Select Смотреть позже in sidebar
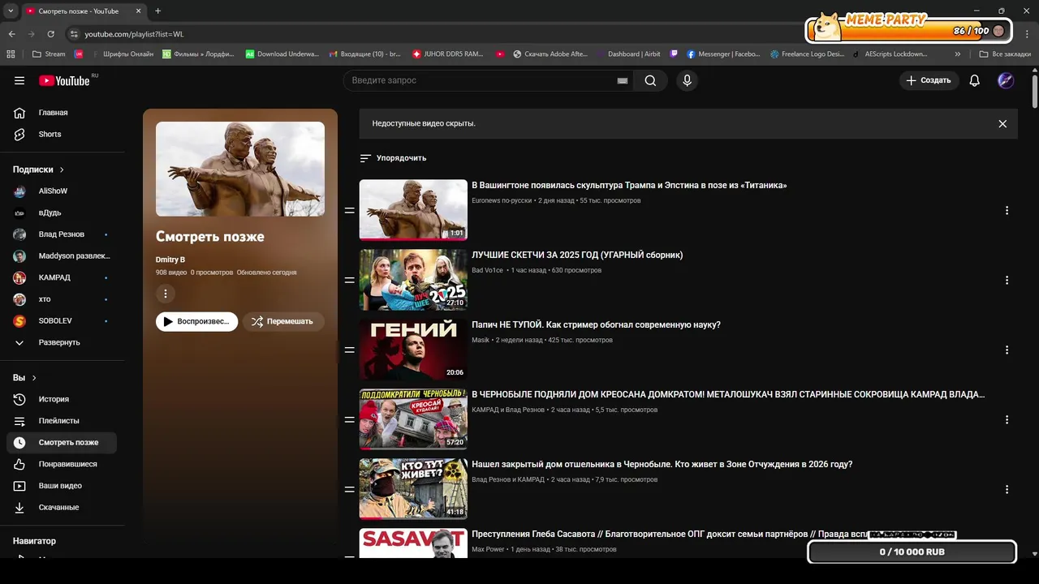Image resolution: width=1039 pixels, height=584 pixels. [63, 442]
